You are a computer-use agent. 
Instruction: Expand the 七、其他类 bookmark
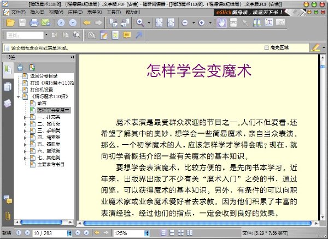pos(25,158)
